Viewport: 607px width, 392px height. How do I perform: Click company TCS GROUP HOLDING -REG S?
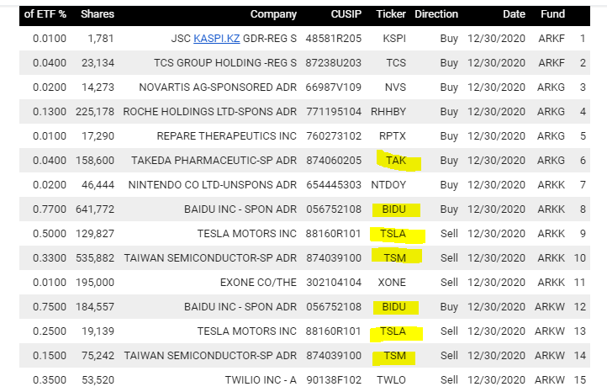pyautogui.click(x=225, y=63)
